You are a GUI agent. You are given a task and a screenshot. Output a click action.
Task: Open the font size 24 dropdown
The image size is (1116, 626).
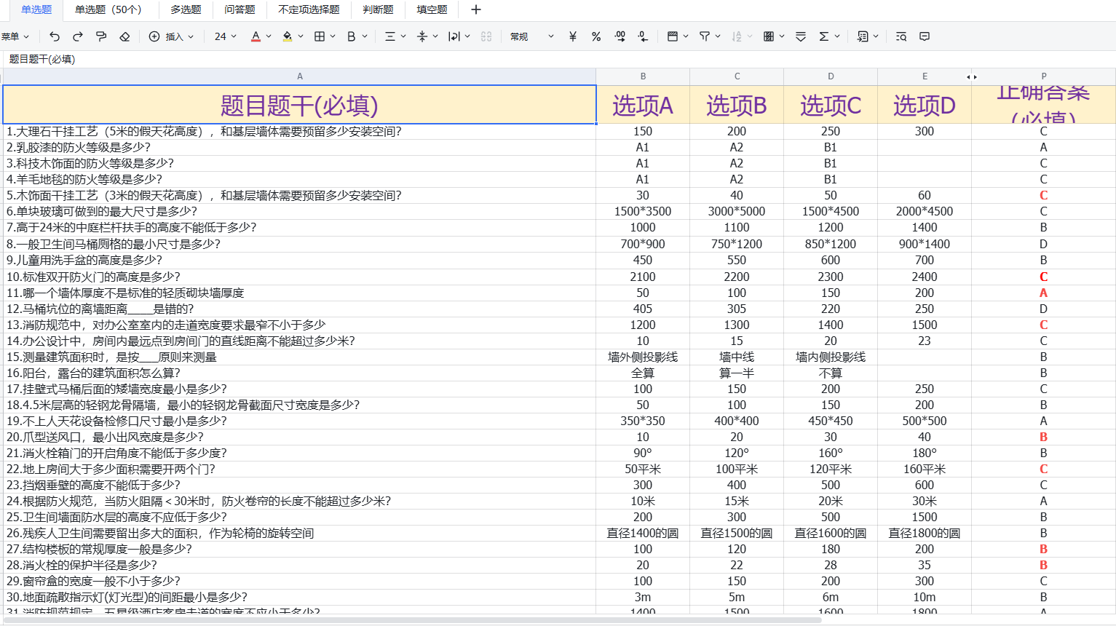[226, 36]
